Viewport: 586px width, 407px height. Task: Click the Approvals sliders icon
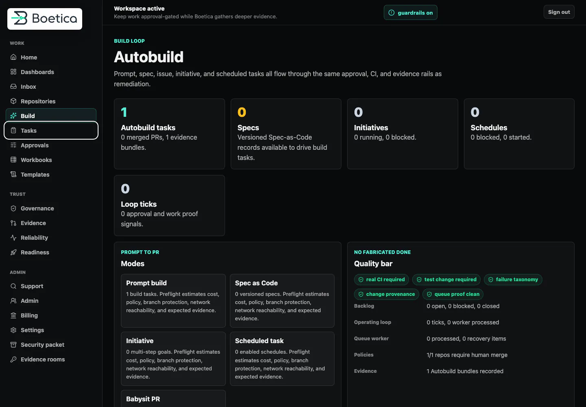(x=13, y=145)
